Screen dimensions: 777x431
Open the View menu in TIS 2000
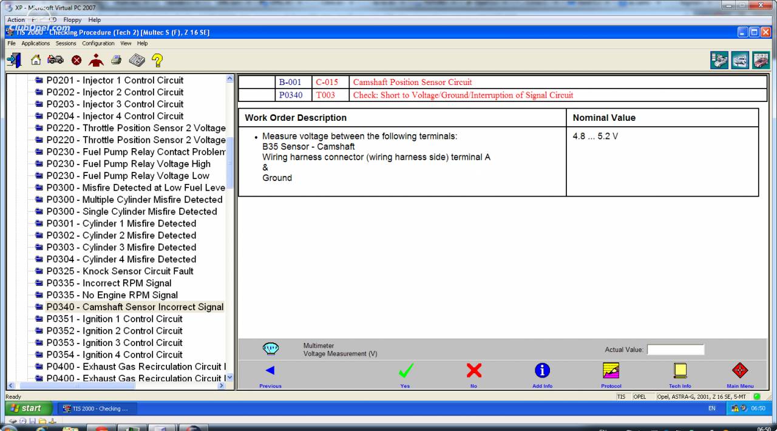tap(126, 44)
